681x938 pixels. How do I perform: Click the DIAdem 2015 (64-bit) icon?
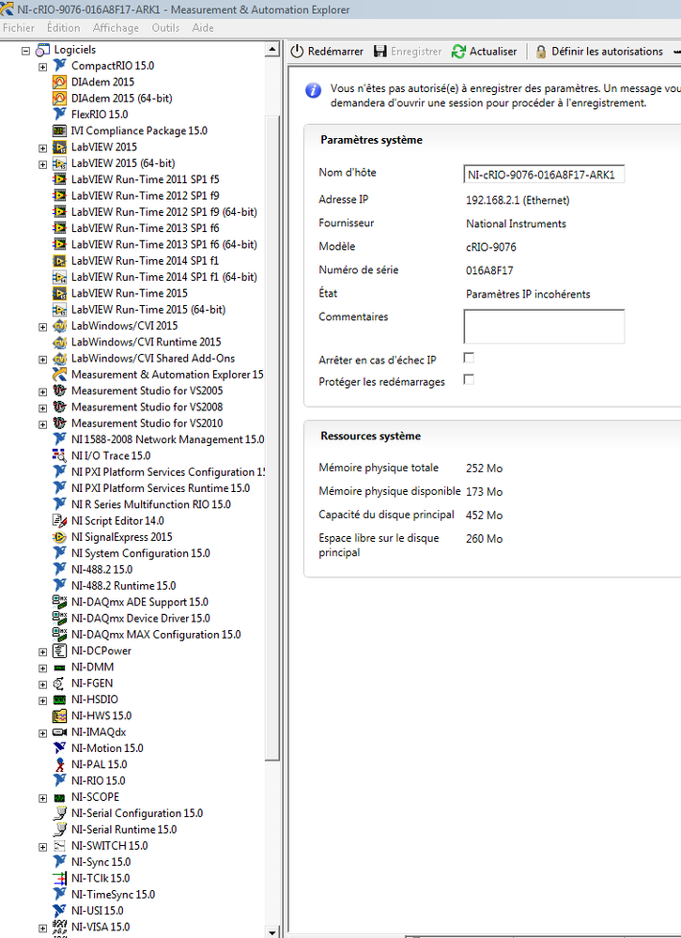pyautogui.click(x=59, y=98)
